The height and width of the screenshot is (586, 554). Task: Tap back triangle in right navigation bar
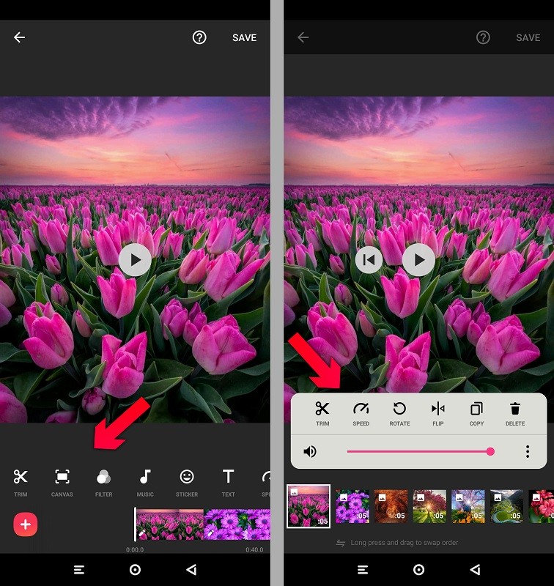pyautogui.click(x=475, y=570)
